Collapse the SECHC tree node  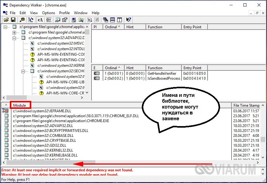tap(23, 71)
